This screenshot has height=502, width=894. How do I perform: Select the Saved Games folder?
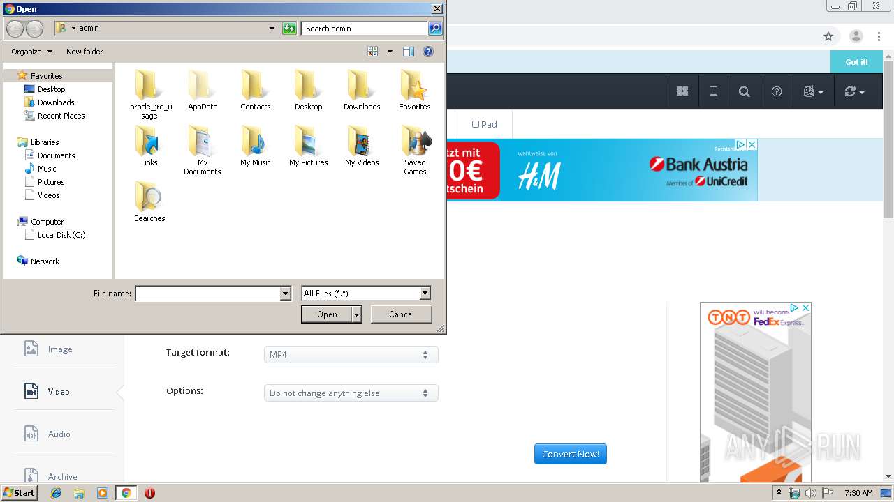pyautogui.click(x=415, y=151)
